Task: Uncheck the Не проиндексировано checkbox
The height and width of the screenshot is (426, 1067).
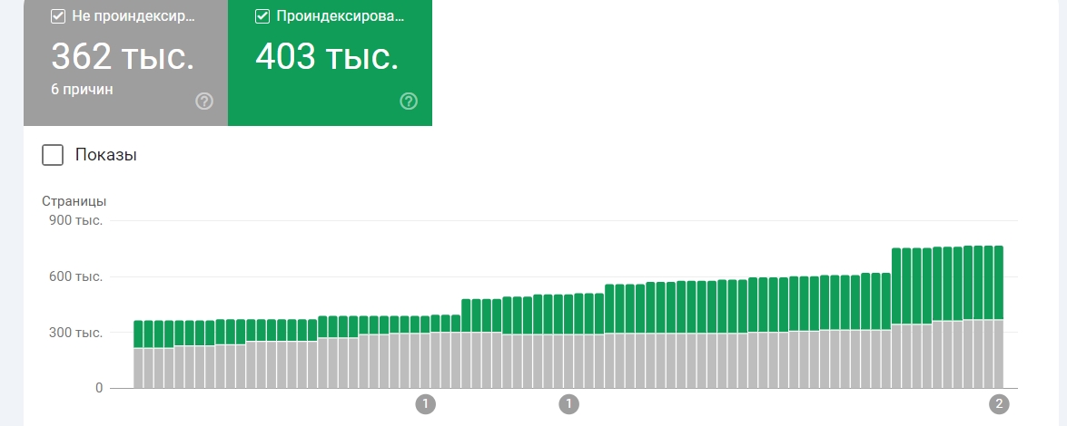Action: click(x=58, y=16)
